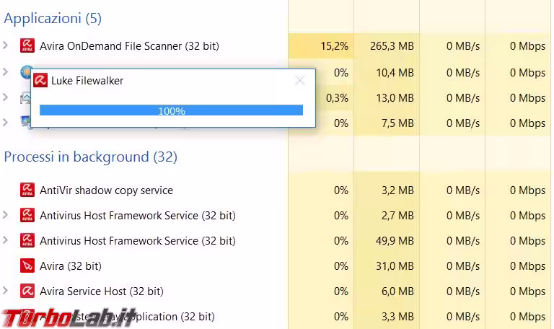554x329 pixels.
Task: Click the system tray application process icon
Action: tap(27, 316)
